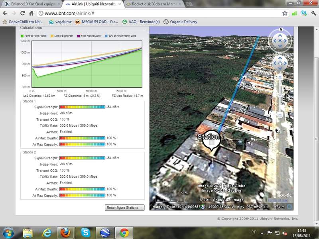Open the CoovaChilli em Ubi bookmark

click(x=23, y=22)
